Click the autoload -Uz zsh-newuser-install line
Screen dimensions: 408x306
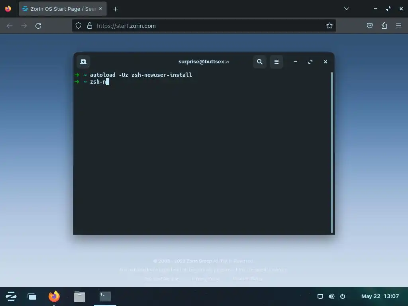[x=141, y=75]
